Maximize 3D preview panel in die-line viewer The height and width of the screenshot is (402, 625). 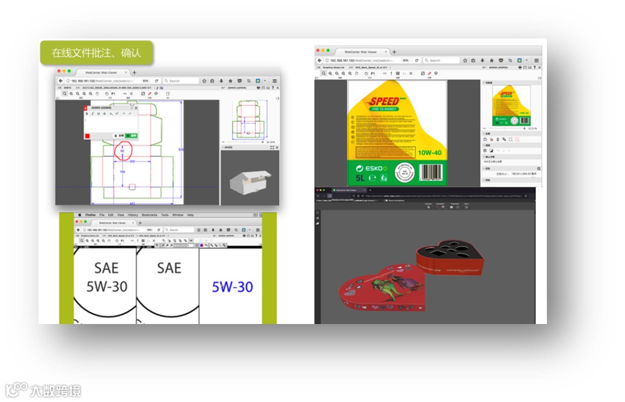[272, 147]
